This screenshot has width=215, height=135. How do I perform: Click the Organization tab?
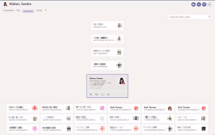28,10
